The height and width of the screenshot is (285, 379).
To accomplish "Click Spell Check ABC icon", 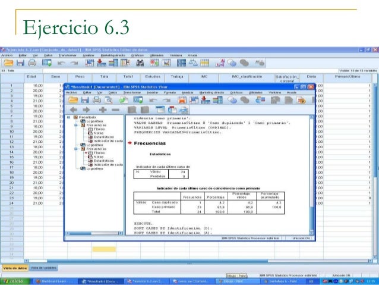I will point(260,63).
